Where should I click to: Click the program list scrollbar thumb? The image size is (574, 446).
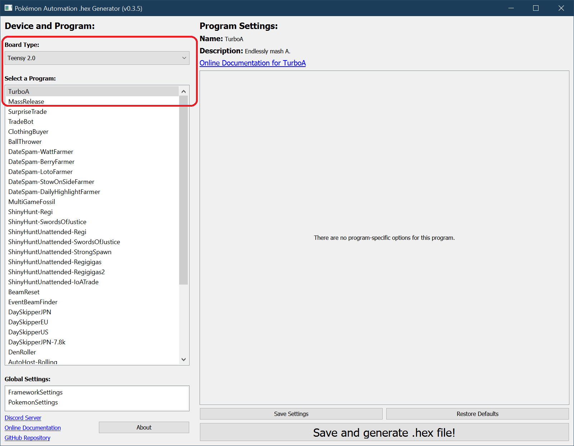pos(183,190)
